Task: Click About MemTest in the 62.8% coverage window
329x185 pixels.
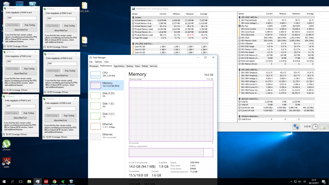Action: point(61,120)
